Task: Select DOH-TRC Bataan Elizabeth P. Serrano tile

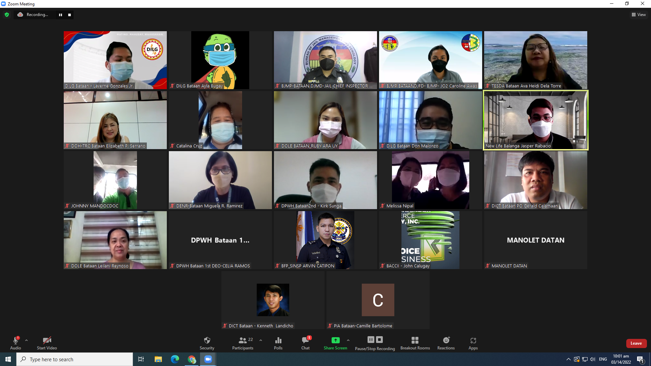Action: (115, 120)
